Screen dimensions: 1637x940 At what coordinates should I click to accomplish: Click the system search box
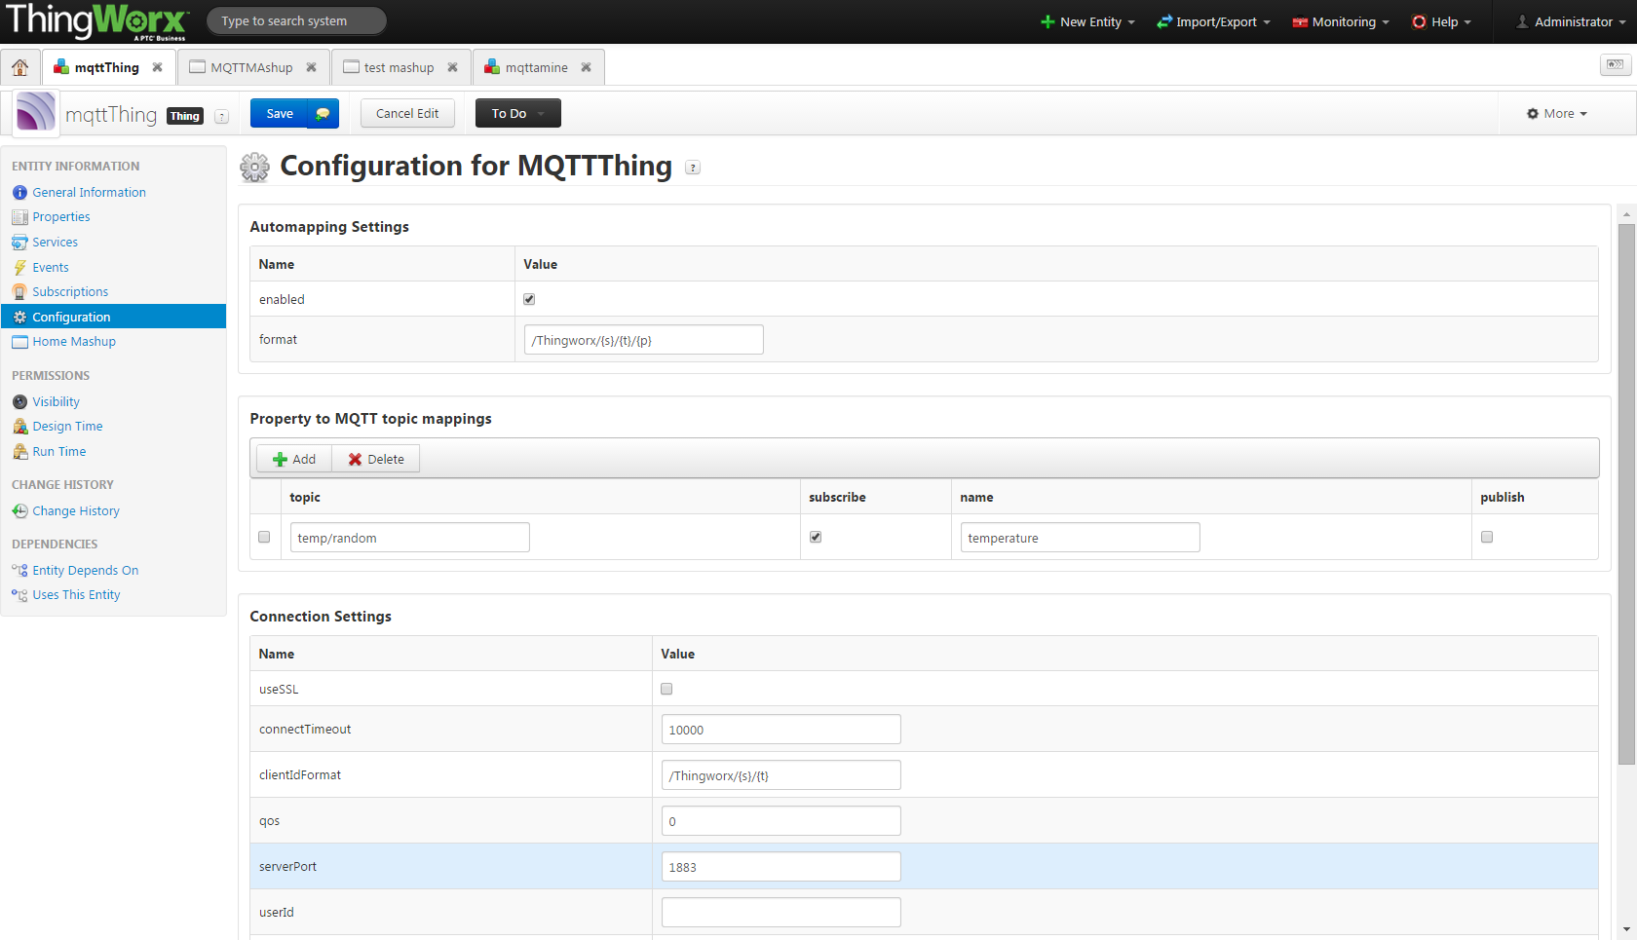pos(296,20)
